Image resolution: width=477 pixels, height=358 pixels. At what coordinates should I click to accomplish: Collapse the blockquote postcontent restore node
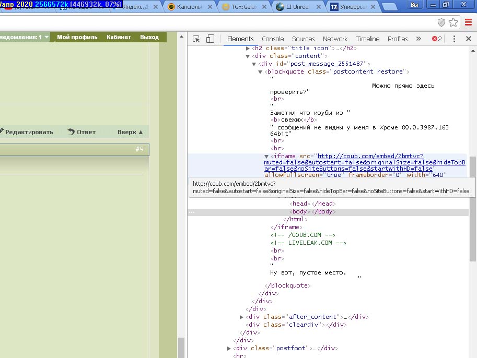(x=261, y=72)
